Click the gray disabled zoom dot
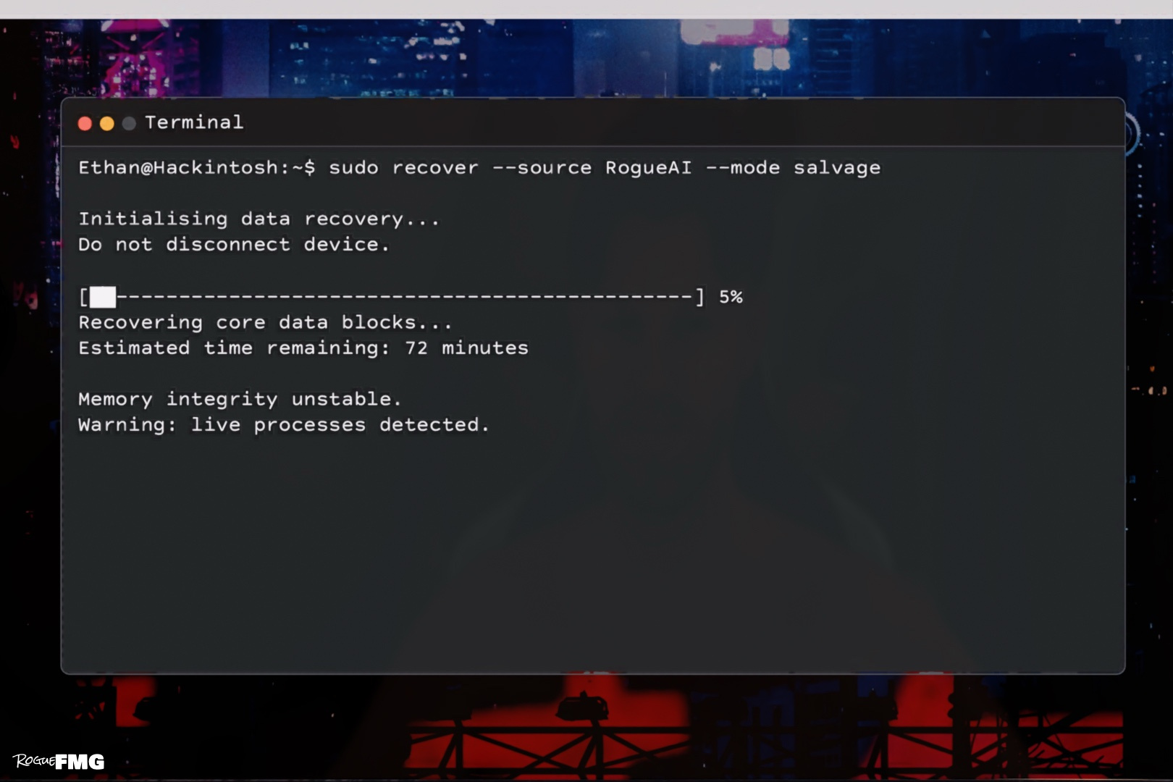Viewport: 1173px width, 782px height. click(x=129, y=124)
